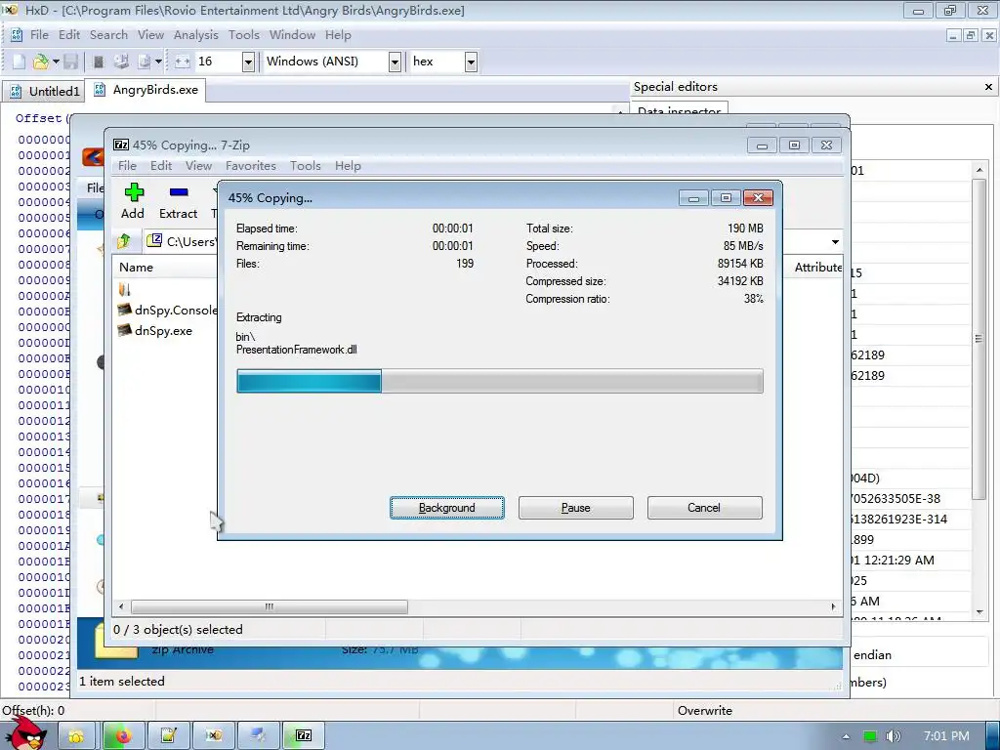This screenshot has height=750, width=1000.
Task: Click the Data inspector vertical scrollbar
Action: tap(979, 339)
